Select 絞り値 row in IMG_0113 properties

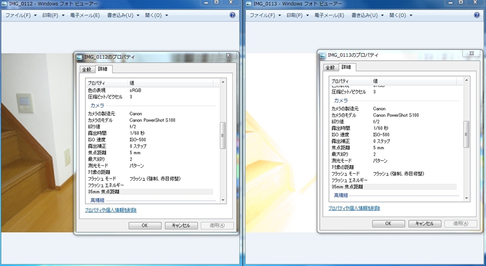tap(393, 122)
